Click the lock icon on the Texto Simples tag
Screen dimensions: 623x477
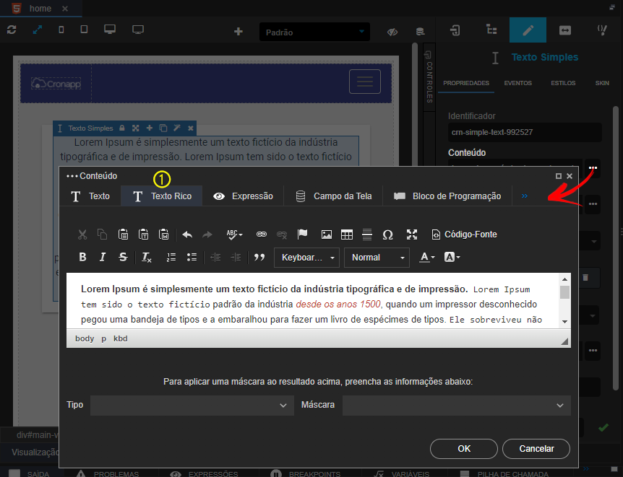click(x=122, y=128)
